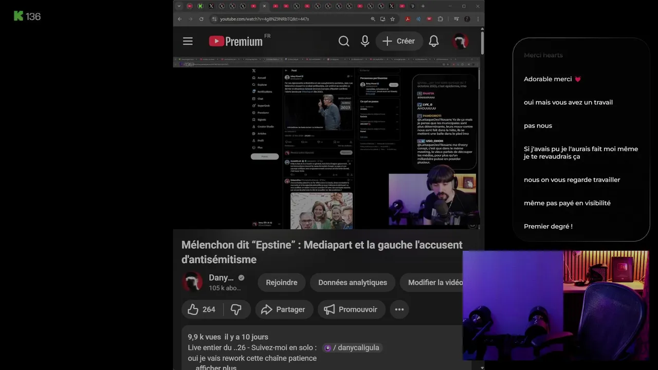Click the install/cast icon in address bar

coord(383,19)
